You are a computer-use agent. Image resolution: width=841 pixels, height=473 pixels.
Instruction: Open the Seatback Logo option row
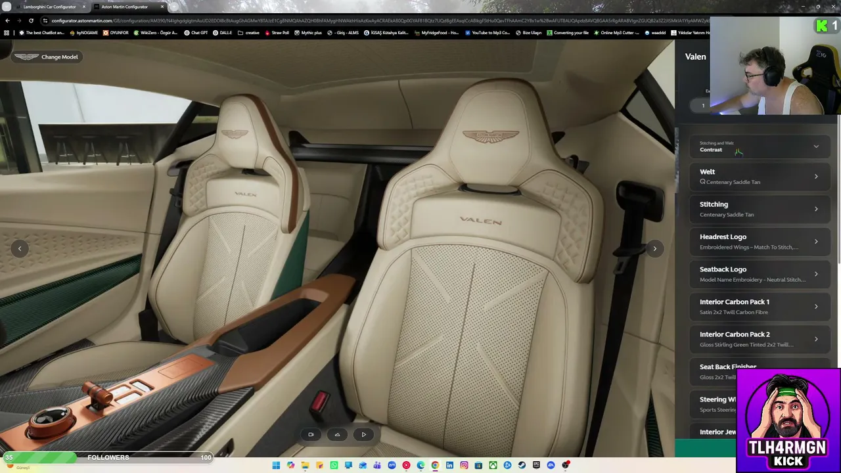tap(760, 274)
